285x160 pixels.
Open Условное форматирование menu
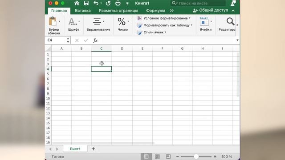click(x=164, y=18)
